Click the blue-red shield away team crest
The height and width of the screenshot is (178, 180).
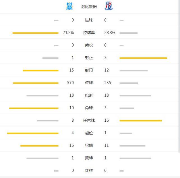tap(109, 6)
